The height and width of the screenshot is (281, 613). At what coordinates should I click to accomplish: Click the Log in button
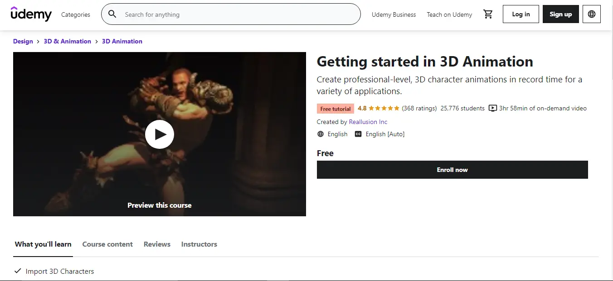point(521,14)
